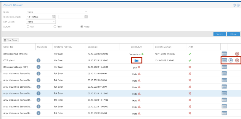Select the Hepsi radio button
Image resolution: width=241 pixels, height=119 pixels.
click(x=82, y=27)
